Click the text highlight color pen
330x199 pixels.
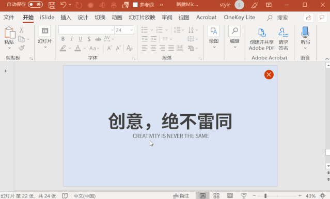coord(63,48)
